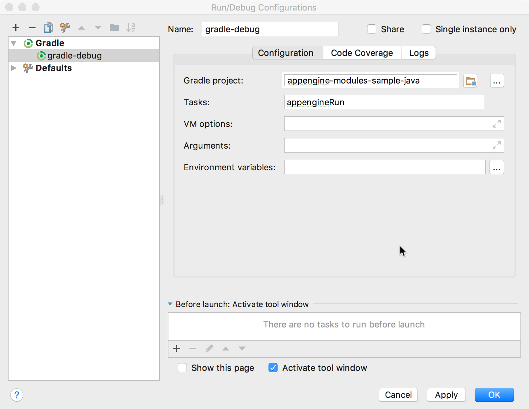Copy the gradle-debug configuration
This screenshot has height=409, width=529.
coord(48,28)
